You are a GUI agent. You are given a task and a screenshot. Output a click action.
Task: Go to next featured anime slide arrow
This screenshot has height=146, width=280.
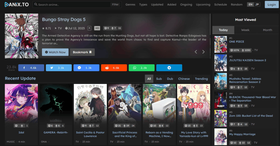pyautogui.click(x=203, y=52)
